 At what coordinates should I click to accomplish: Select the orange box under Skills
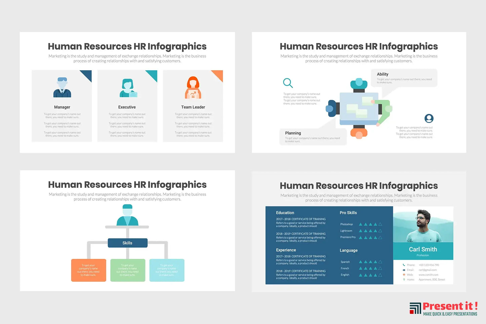click(88, 270)
